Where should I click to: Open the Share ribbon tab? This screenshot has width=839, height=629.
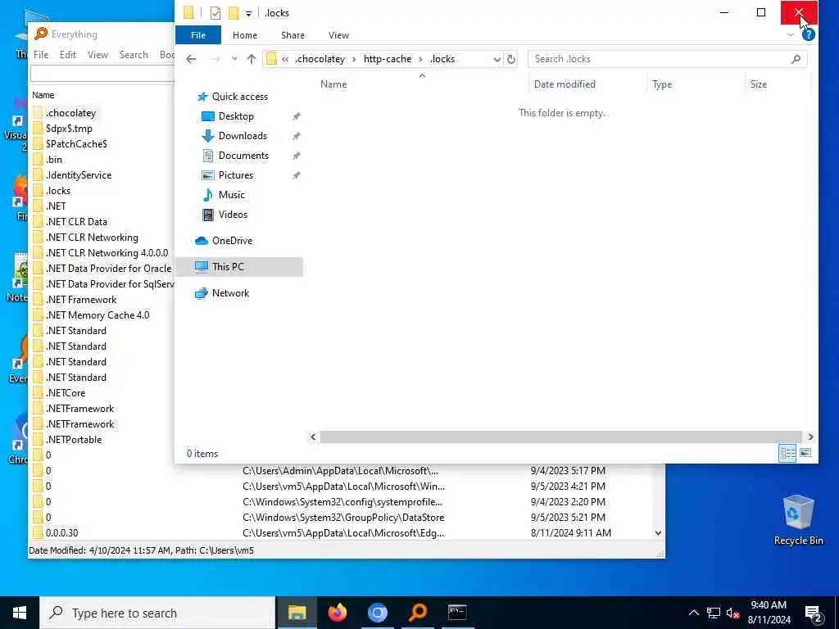click(x=293, y=35)
